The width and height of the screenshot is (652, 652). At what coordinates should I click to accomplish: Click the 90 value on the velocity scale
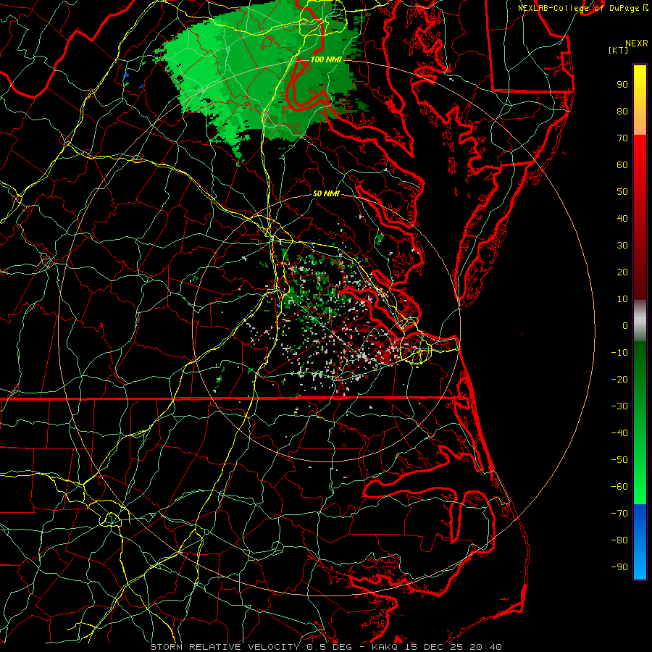622,85
